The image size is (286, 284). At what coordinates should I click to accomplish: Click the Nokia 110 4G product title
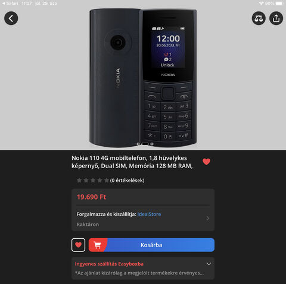(132, 162)
